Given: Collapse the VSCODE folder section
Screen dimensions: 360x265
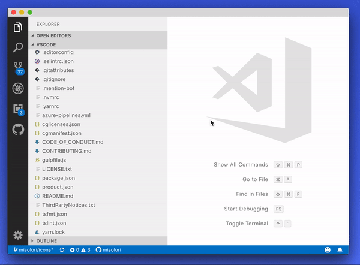Looking at the screenshot, I should 98,44.
